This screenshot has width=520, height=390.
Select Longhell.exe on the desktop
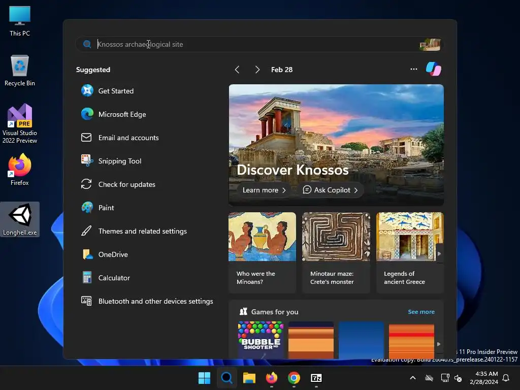click(x=20, y=219)
